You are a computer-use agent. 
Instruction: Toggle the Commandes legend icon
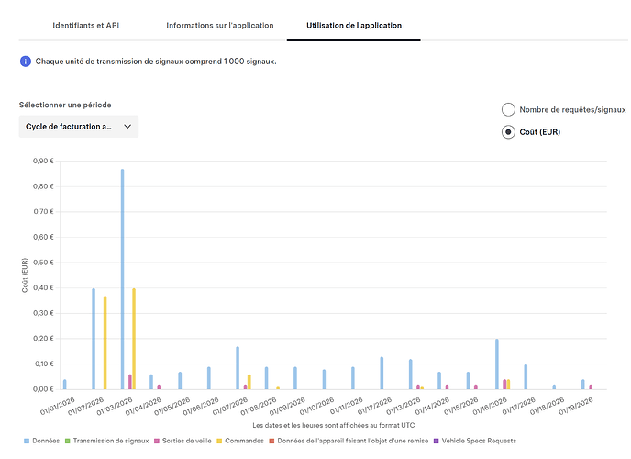(x=219, y=442)
